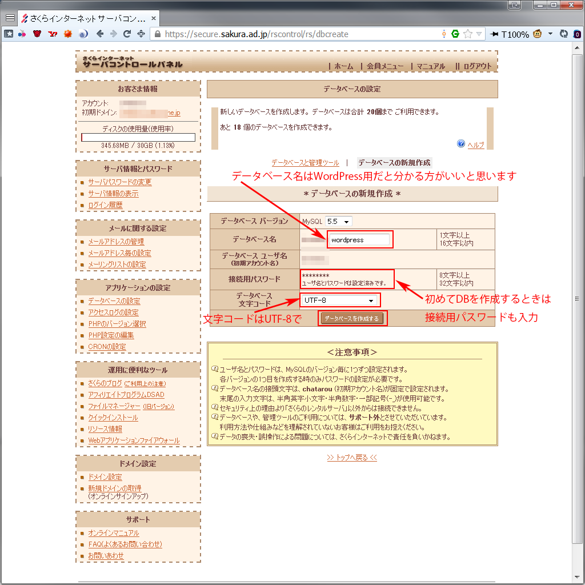This screenshot has width=585, height=585.
Task: Click the orange sun toolbar icon
Action: (x=67, y=34)
